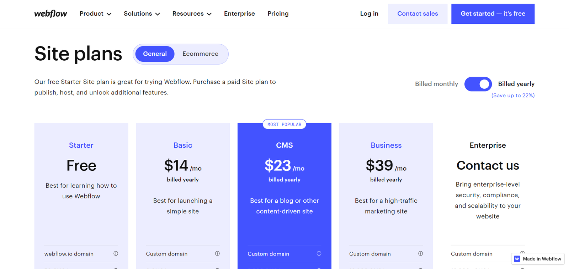Click the Free price heading
569x269 pixels.
(x=81, y=166)
